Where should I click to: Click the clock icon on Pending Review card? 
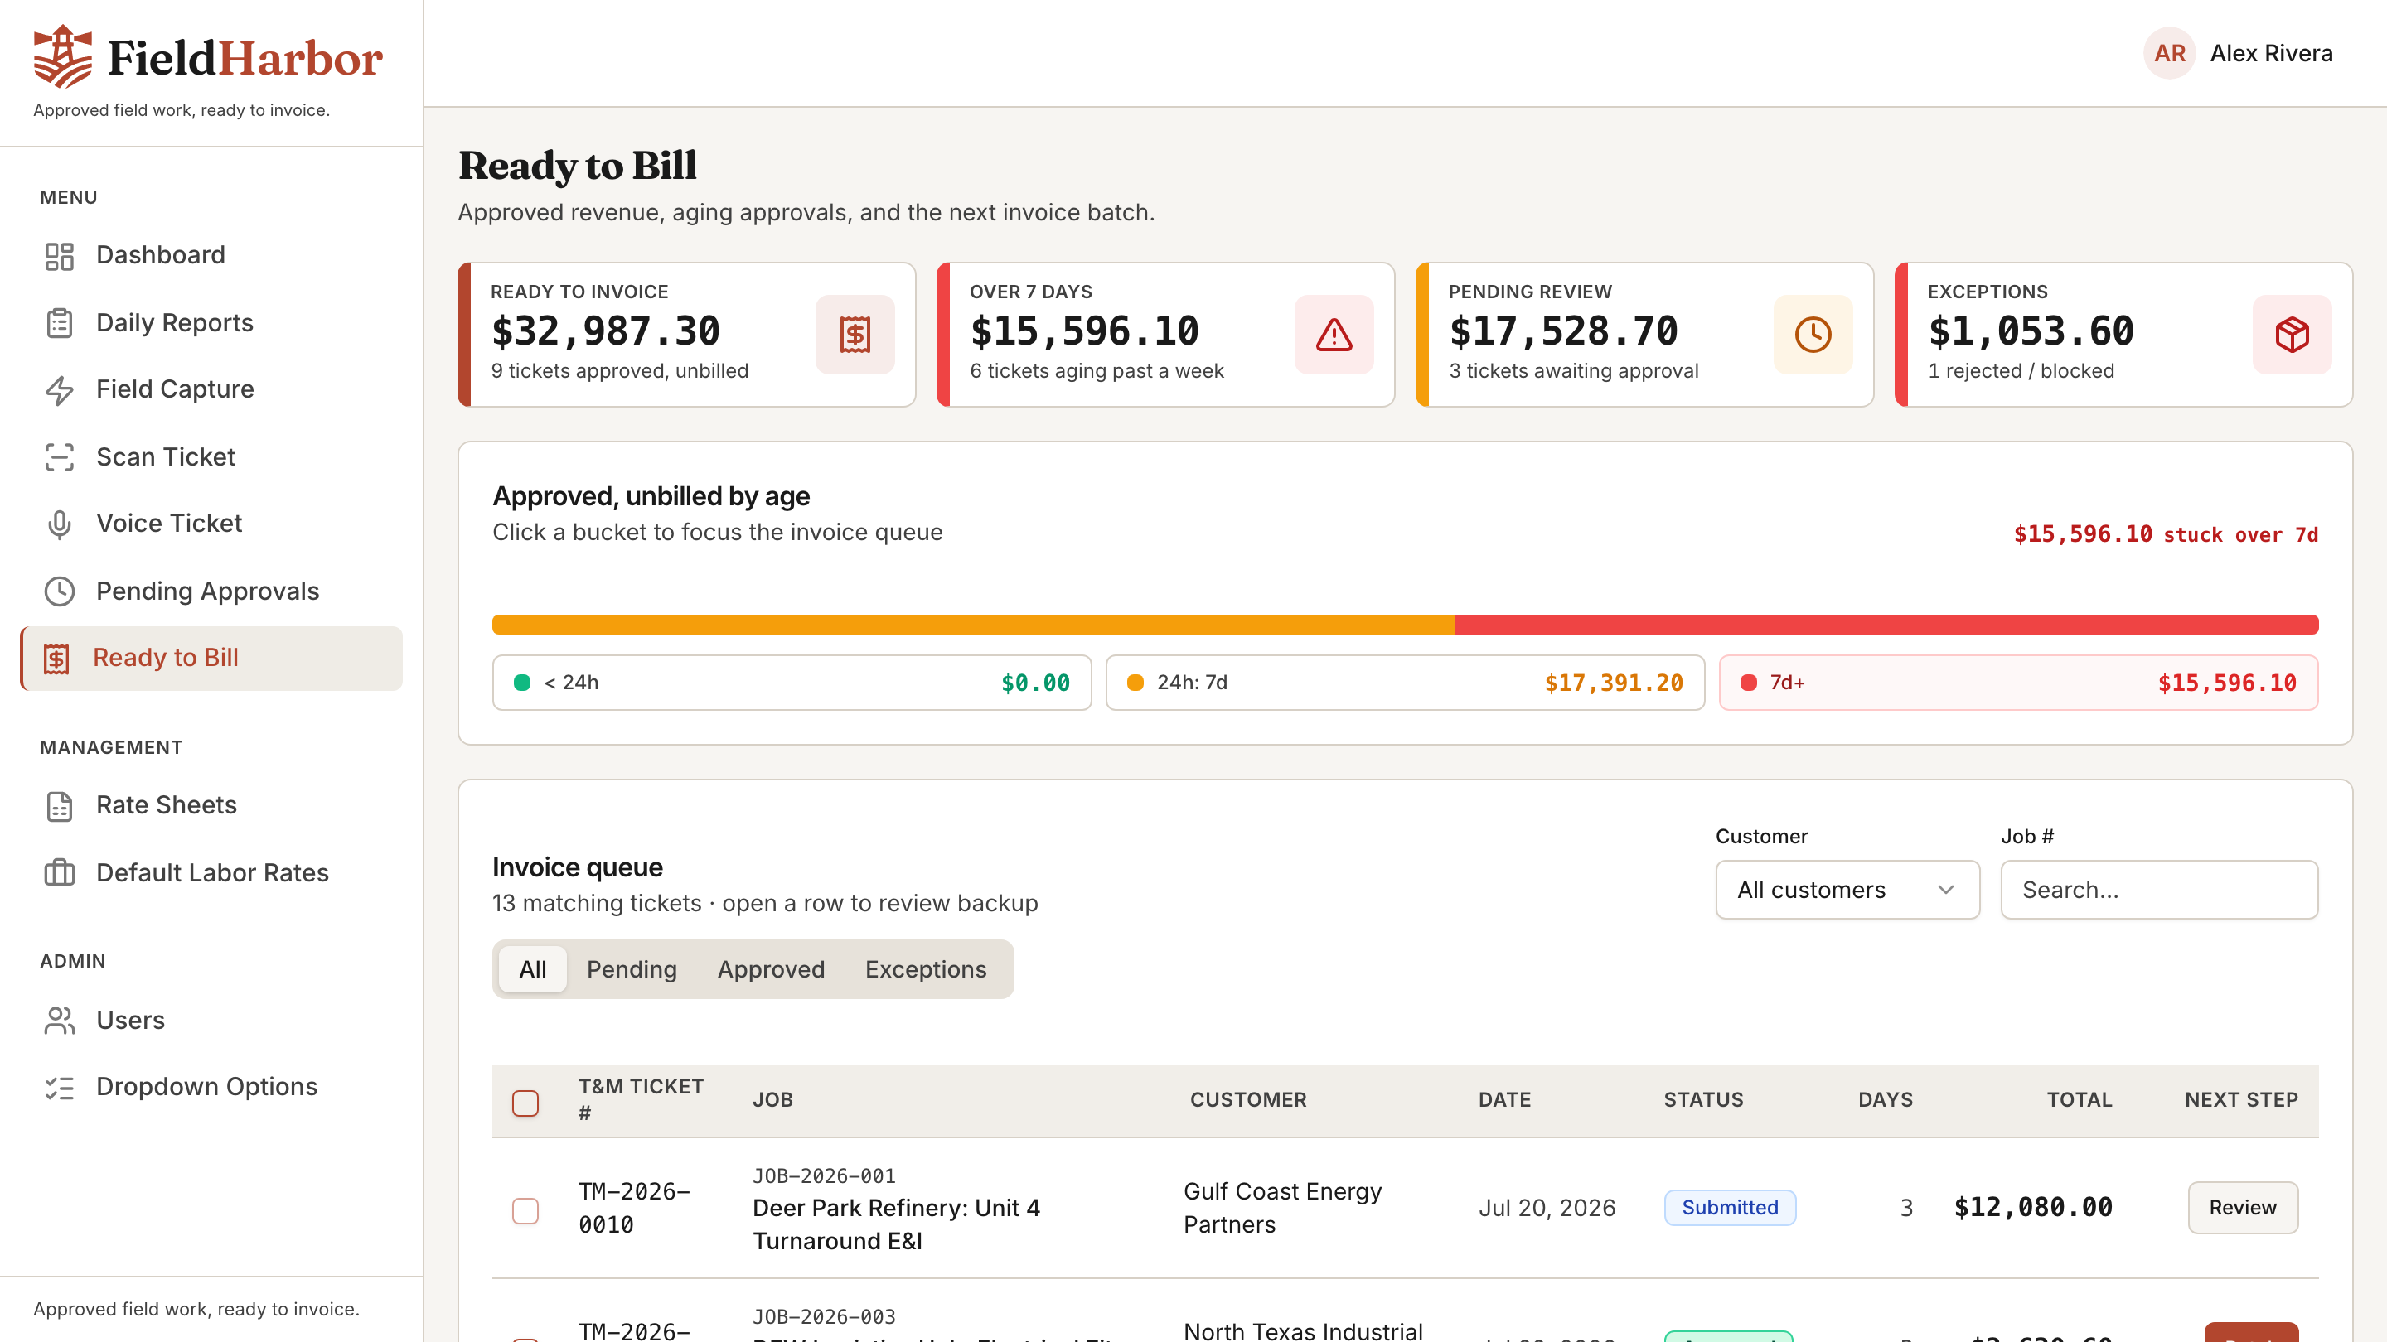point(1813,335)
